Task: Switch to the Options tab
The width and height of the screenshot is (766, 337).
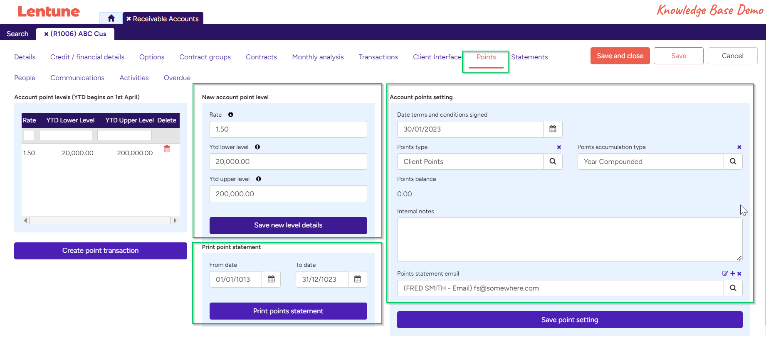Action: 152,57
